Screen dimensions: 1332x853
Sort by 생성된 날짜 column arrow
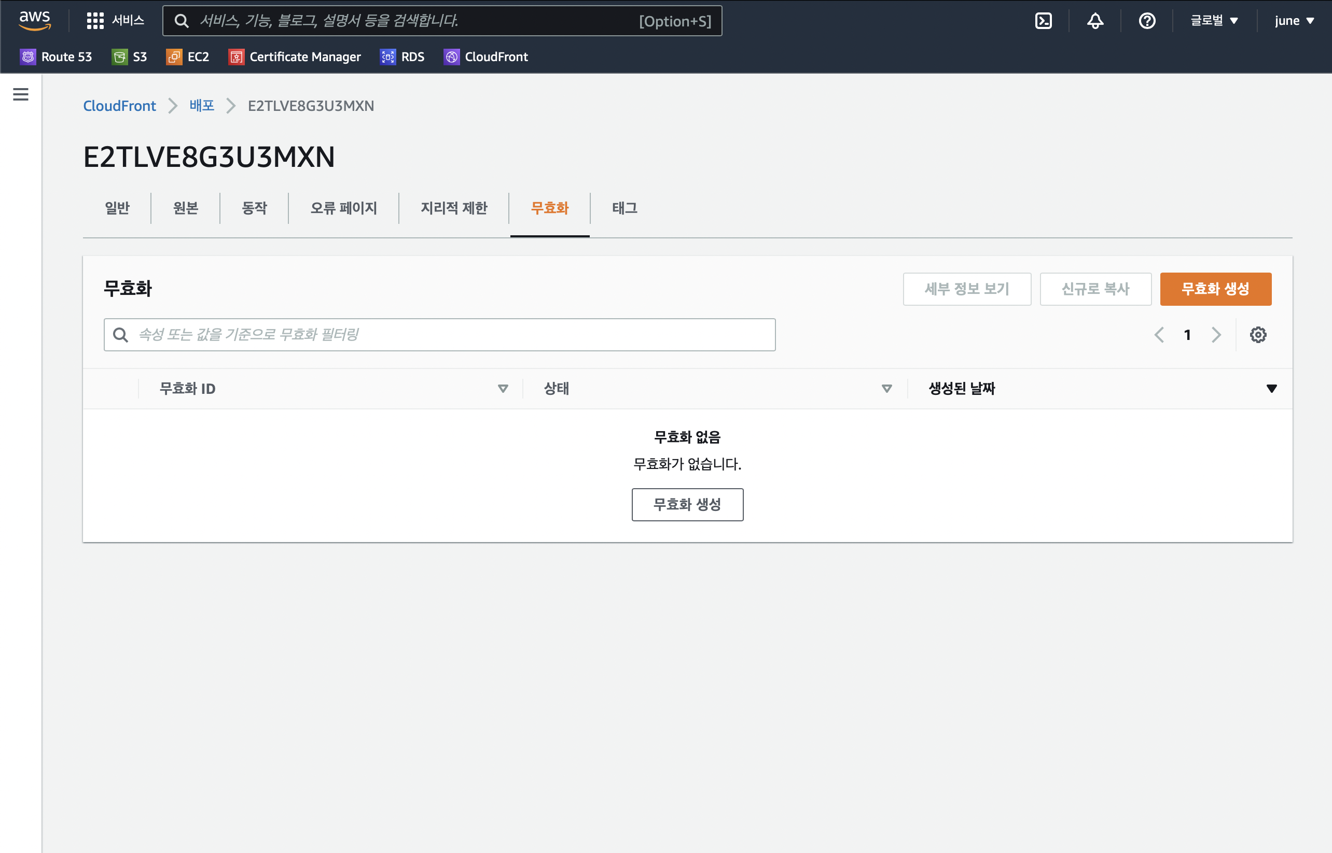pyautogui.click(x=1271, y=388)
